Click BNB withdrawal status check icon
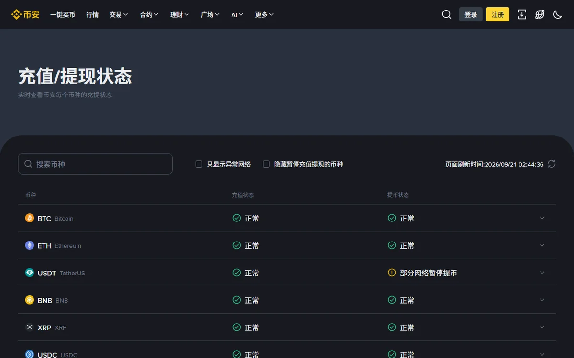The height and width of the screenshot is (358, 574). tap(392, 300)
